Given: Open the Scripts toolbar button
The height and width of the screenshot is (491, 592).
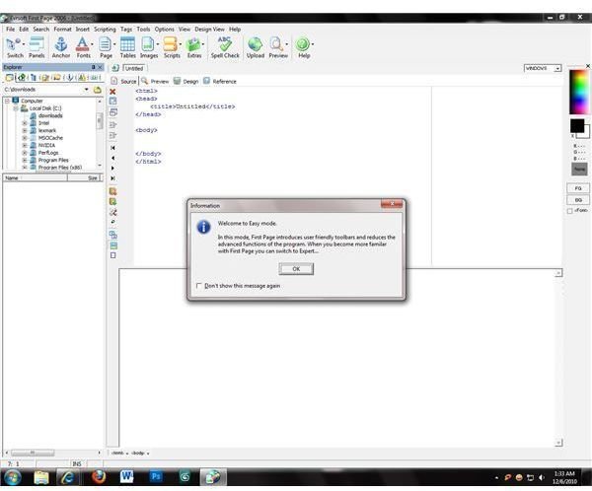Looking at the screenshot, I should tap(172, 48).
